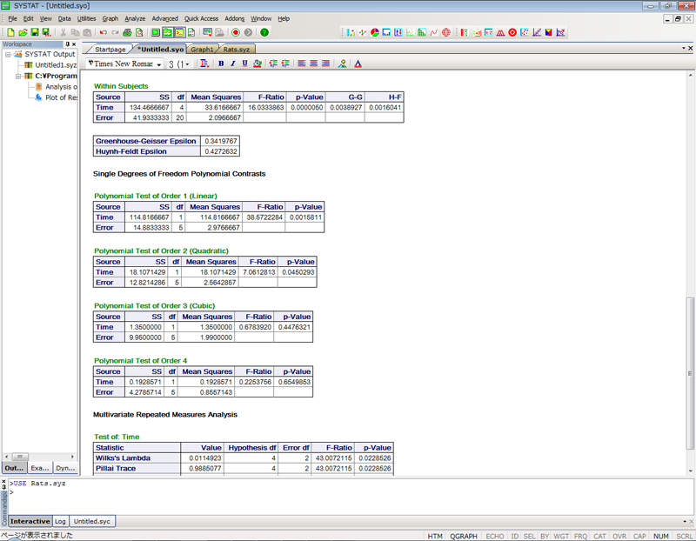Create a new file with the New icon
Image resolution: width=696 pixels, height=541 pixels.
(10, 32)
